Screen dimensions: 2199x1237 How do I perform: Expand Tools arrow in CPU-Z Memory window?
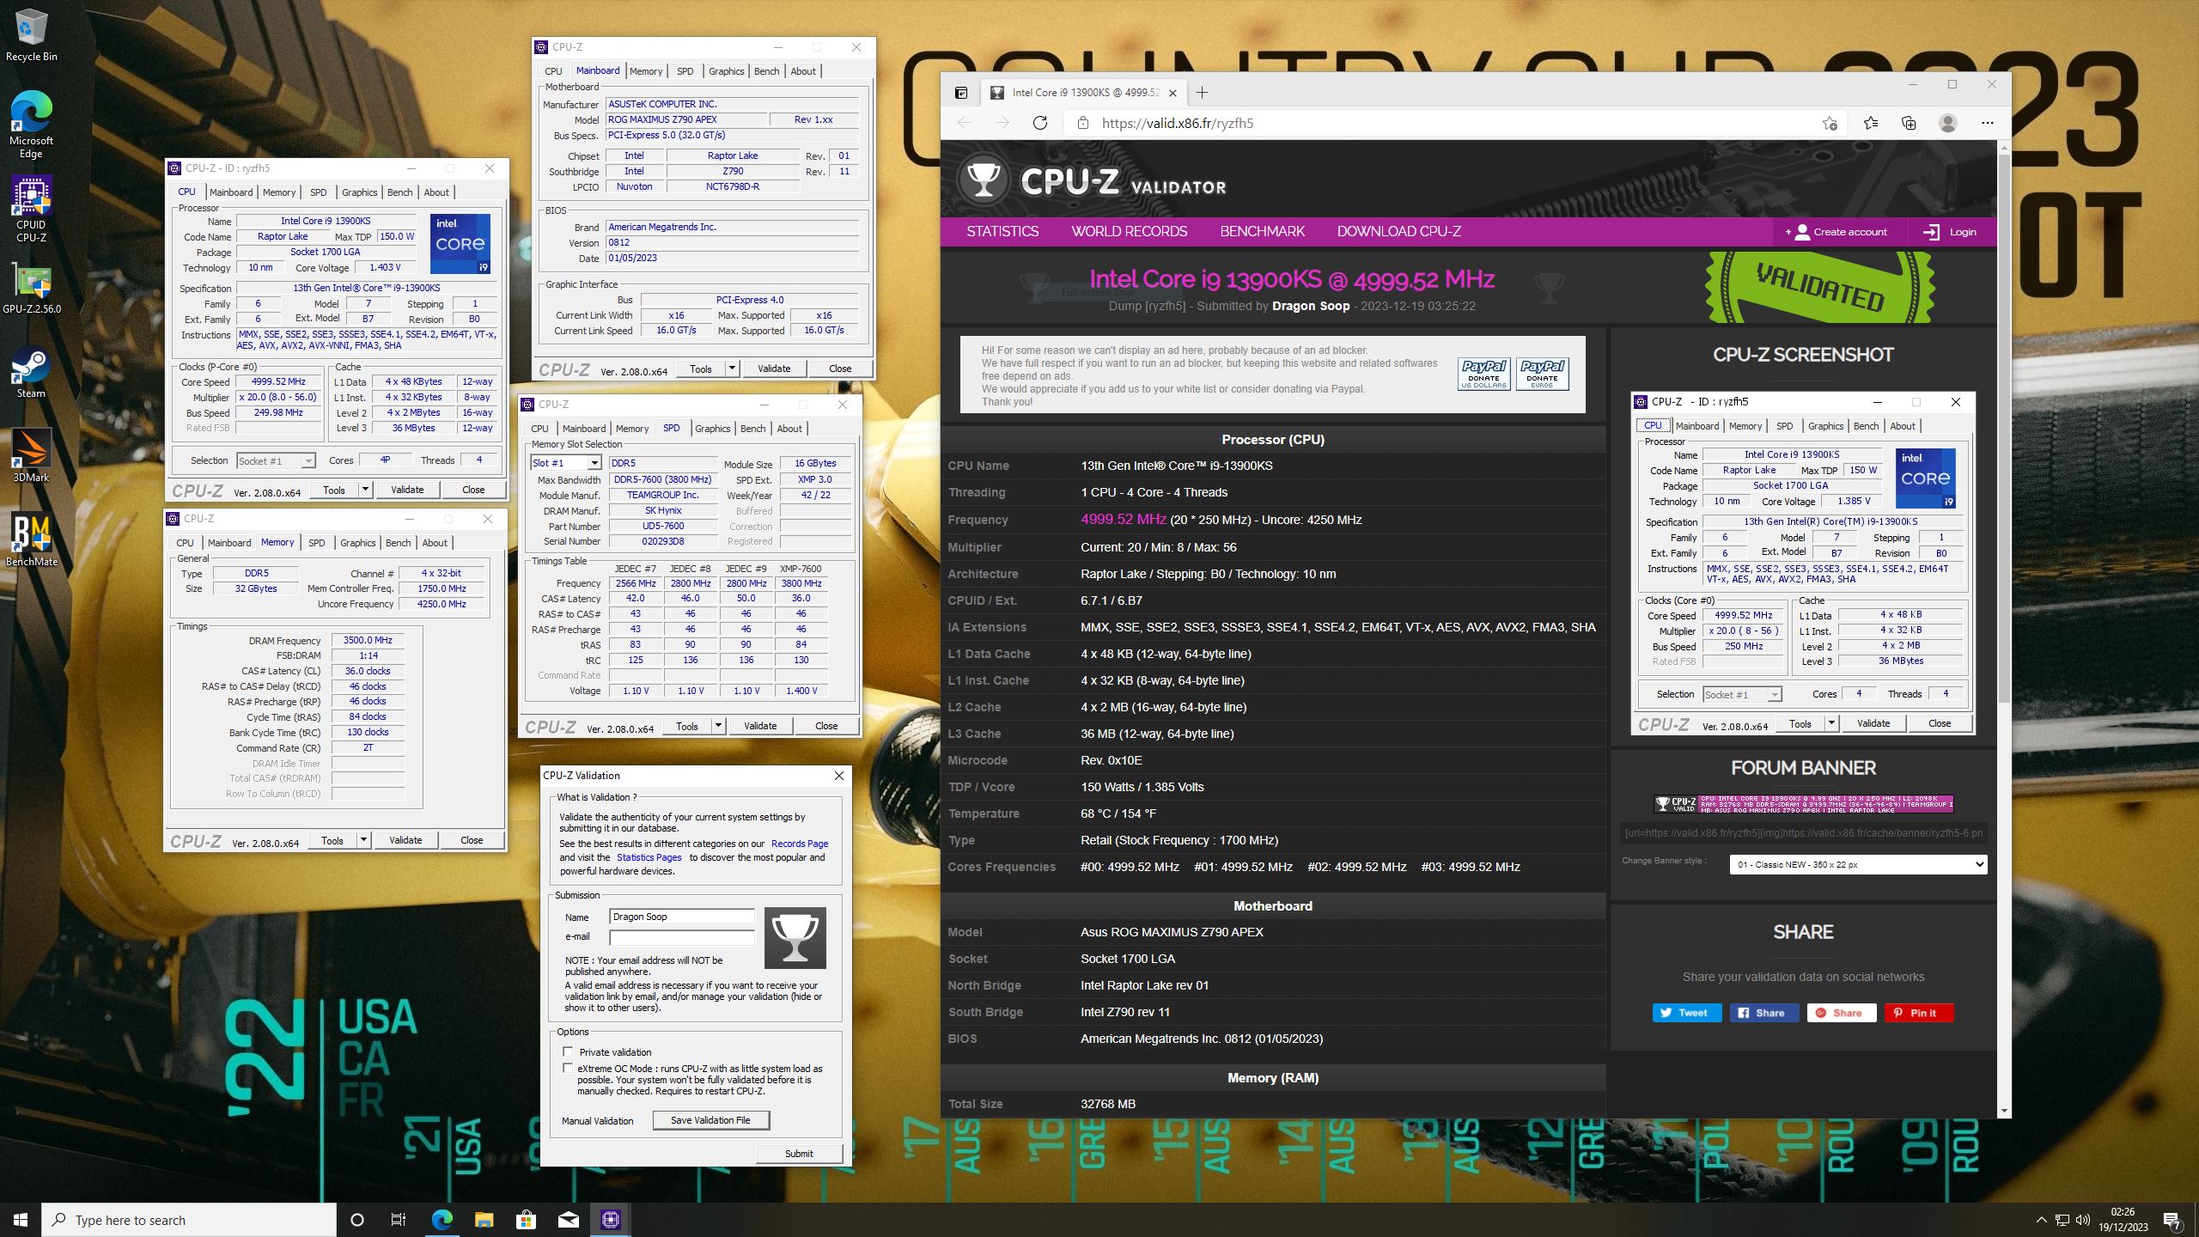pyautogui.click(x=363, y=840)
